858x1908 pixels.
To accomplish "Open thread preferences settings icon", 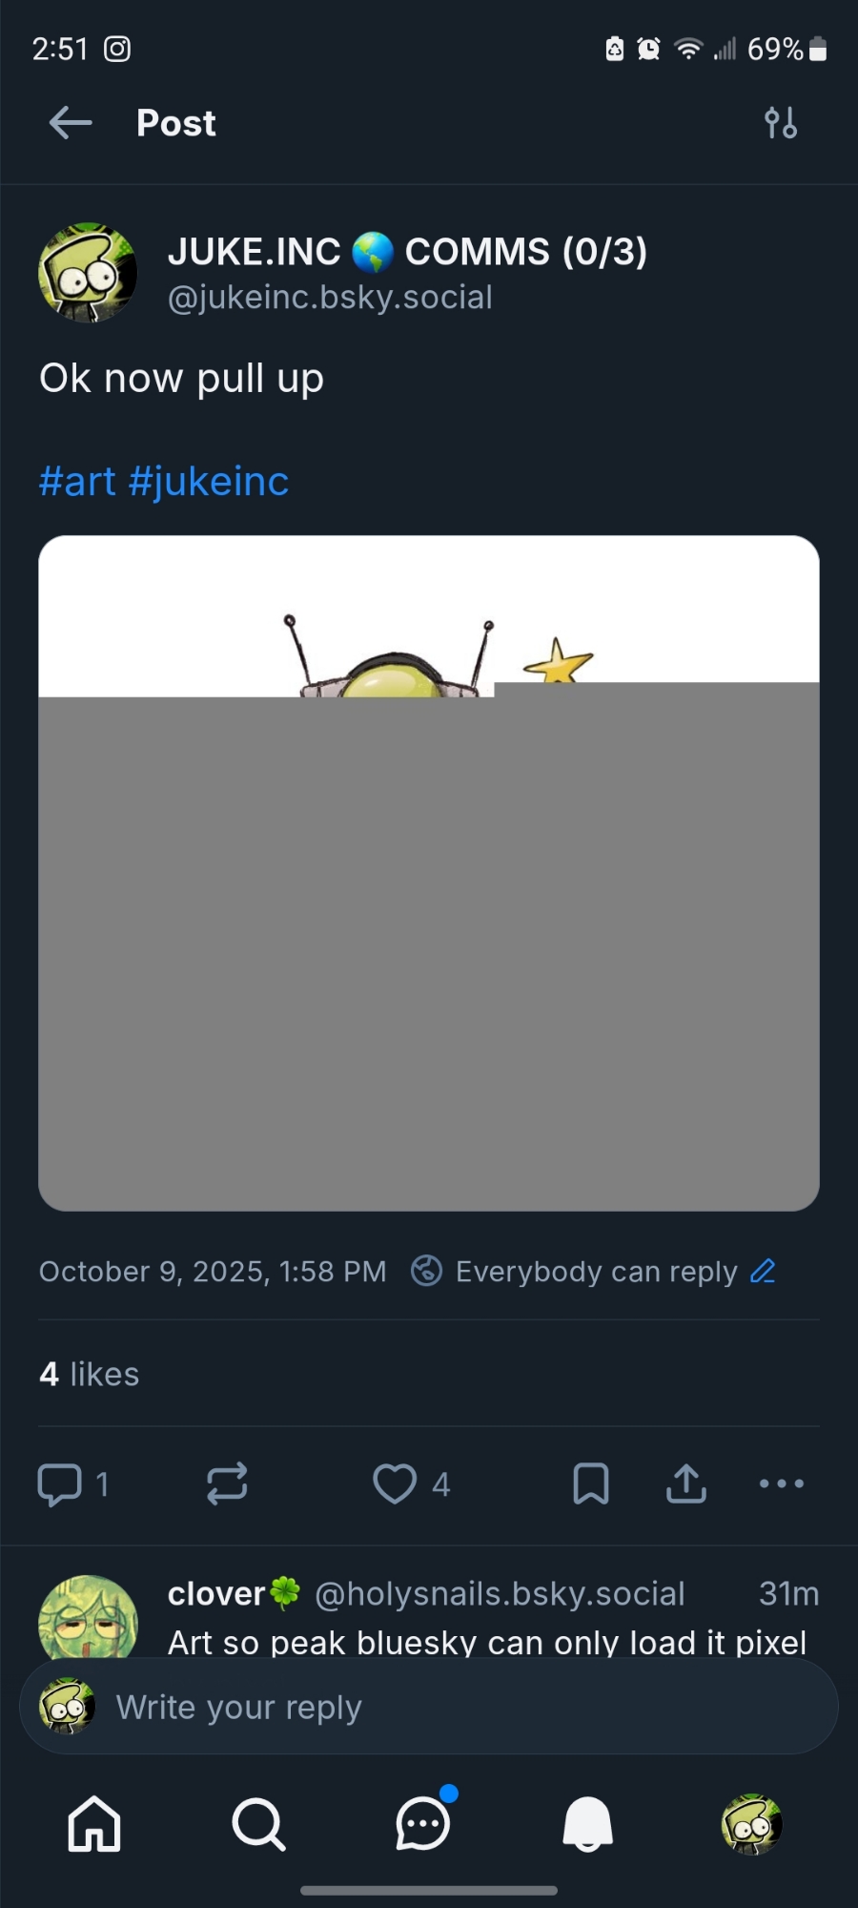I will [x=781, y=123].
